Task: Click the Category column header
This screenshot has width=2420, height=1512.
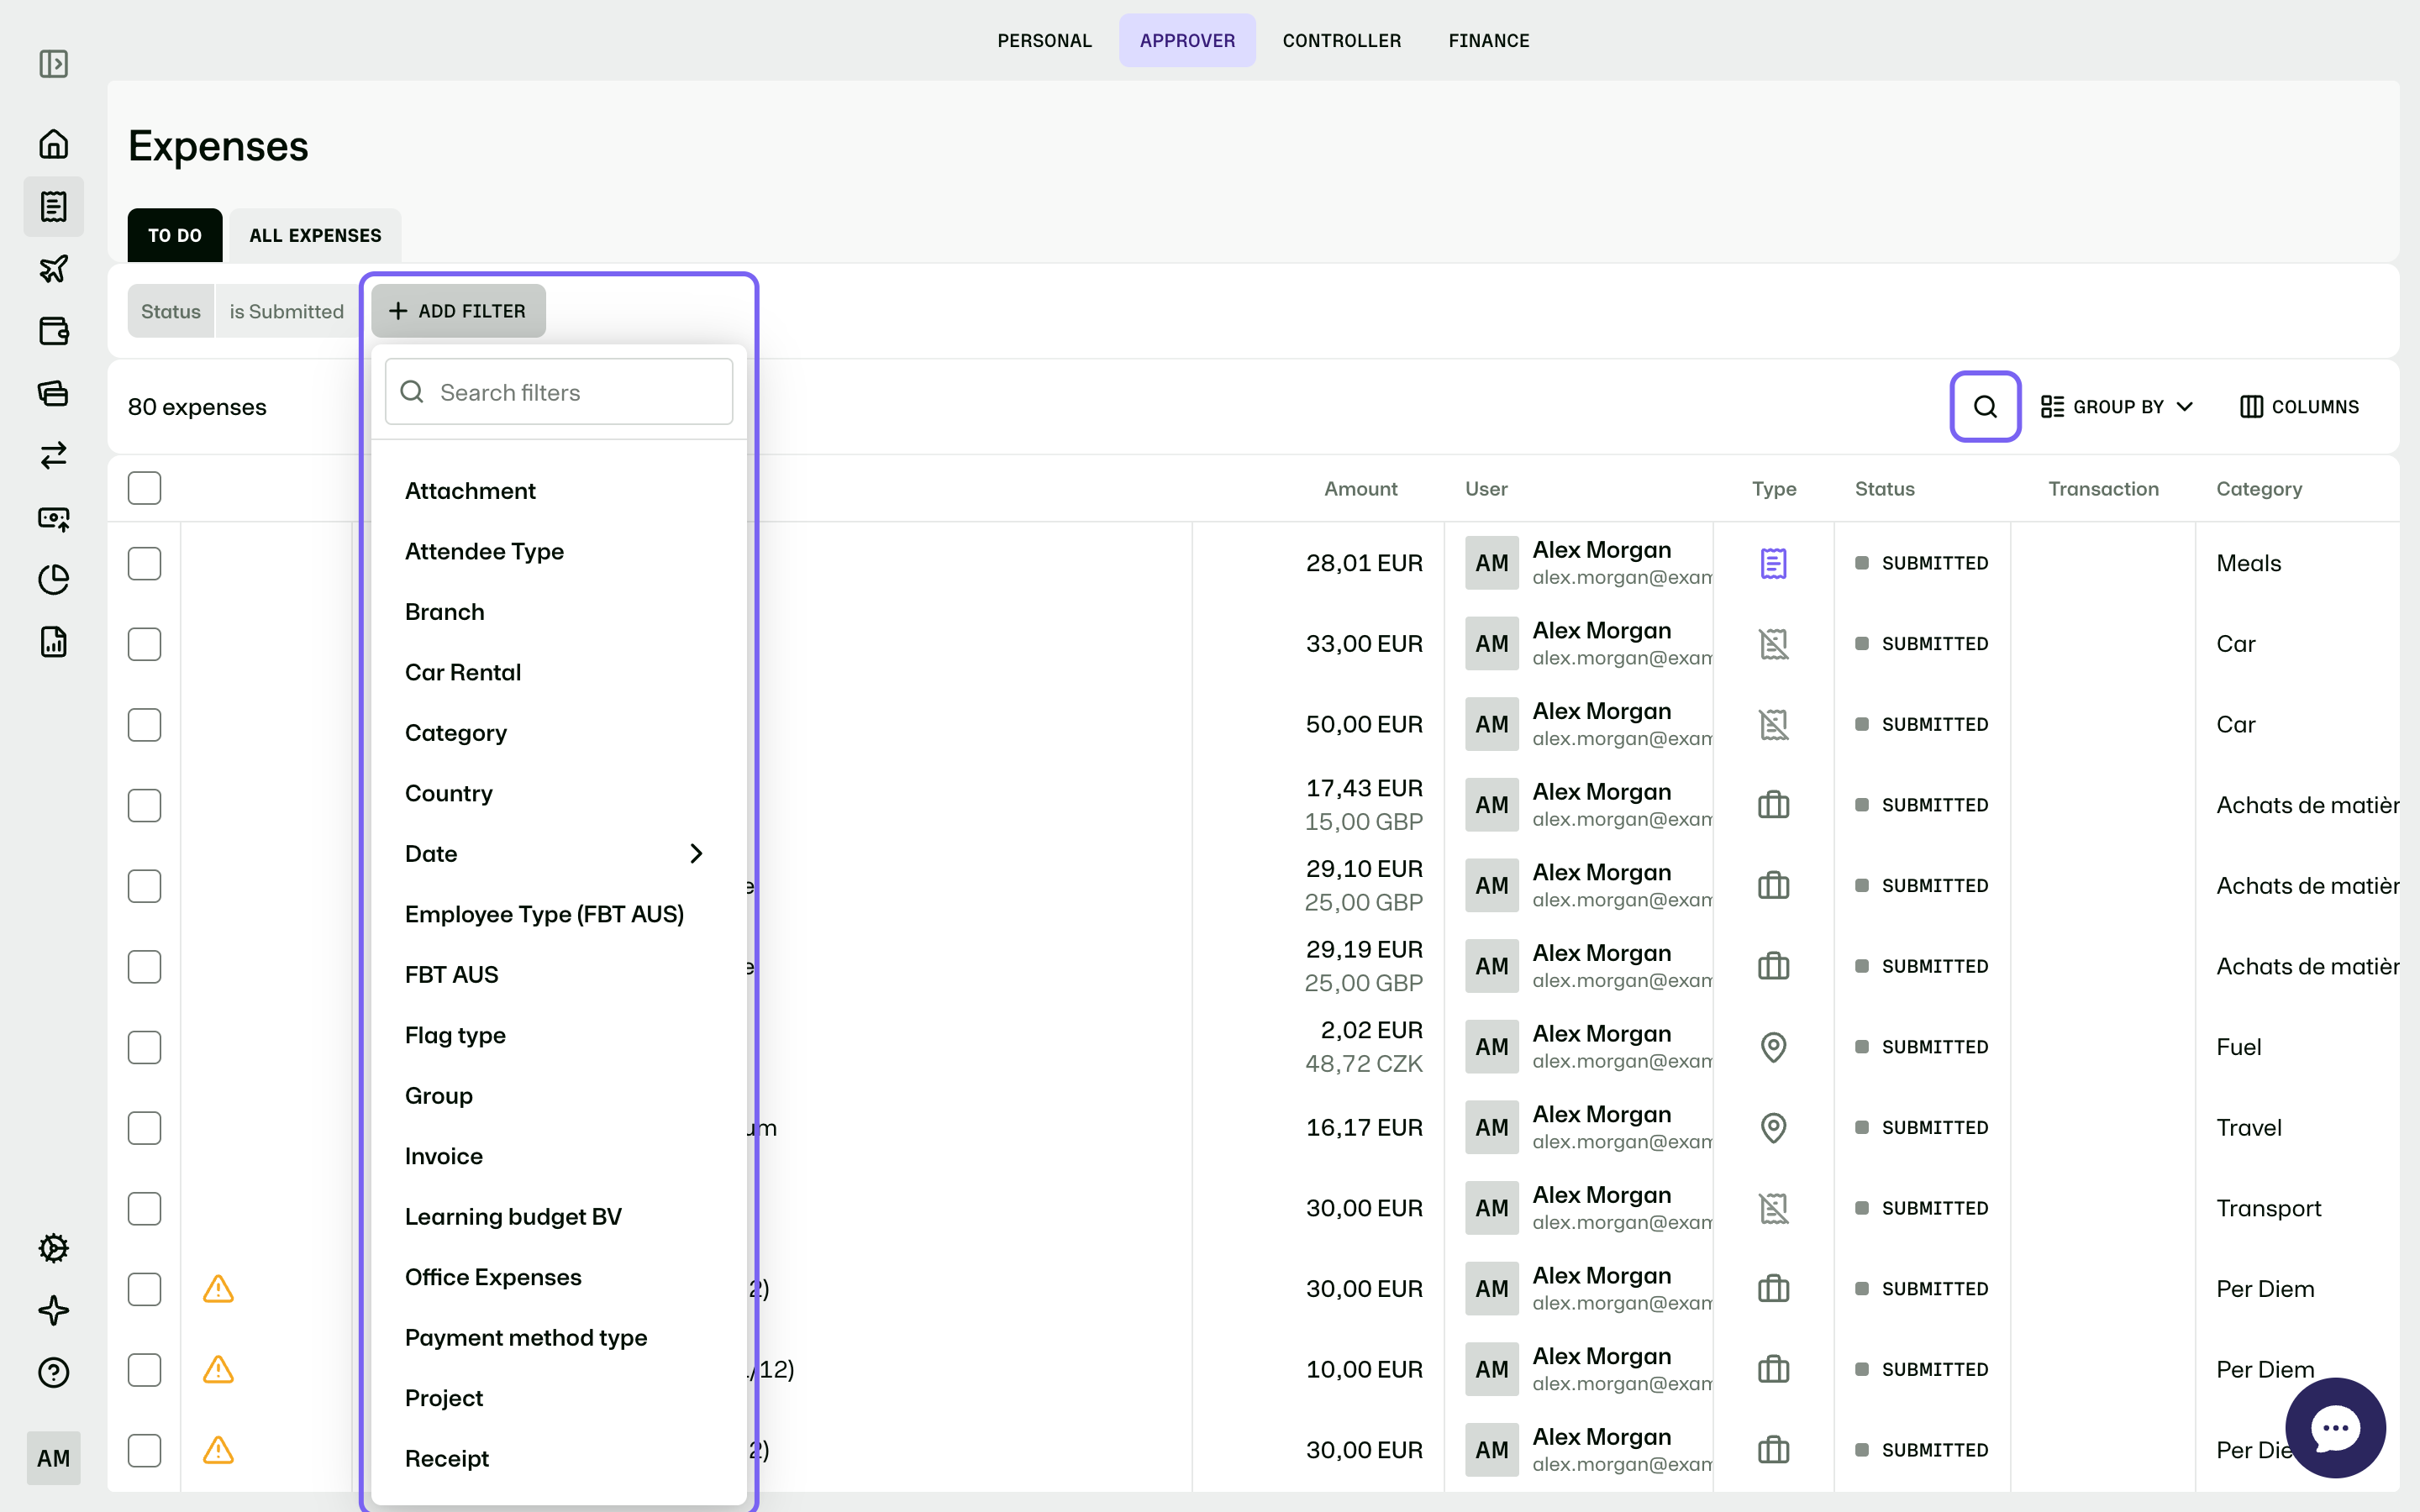Action: tap(2259, 488)
